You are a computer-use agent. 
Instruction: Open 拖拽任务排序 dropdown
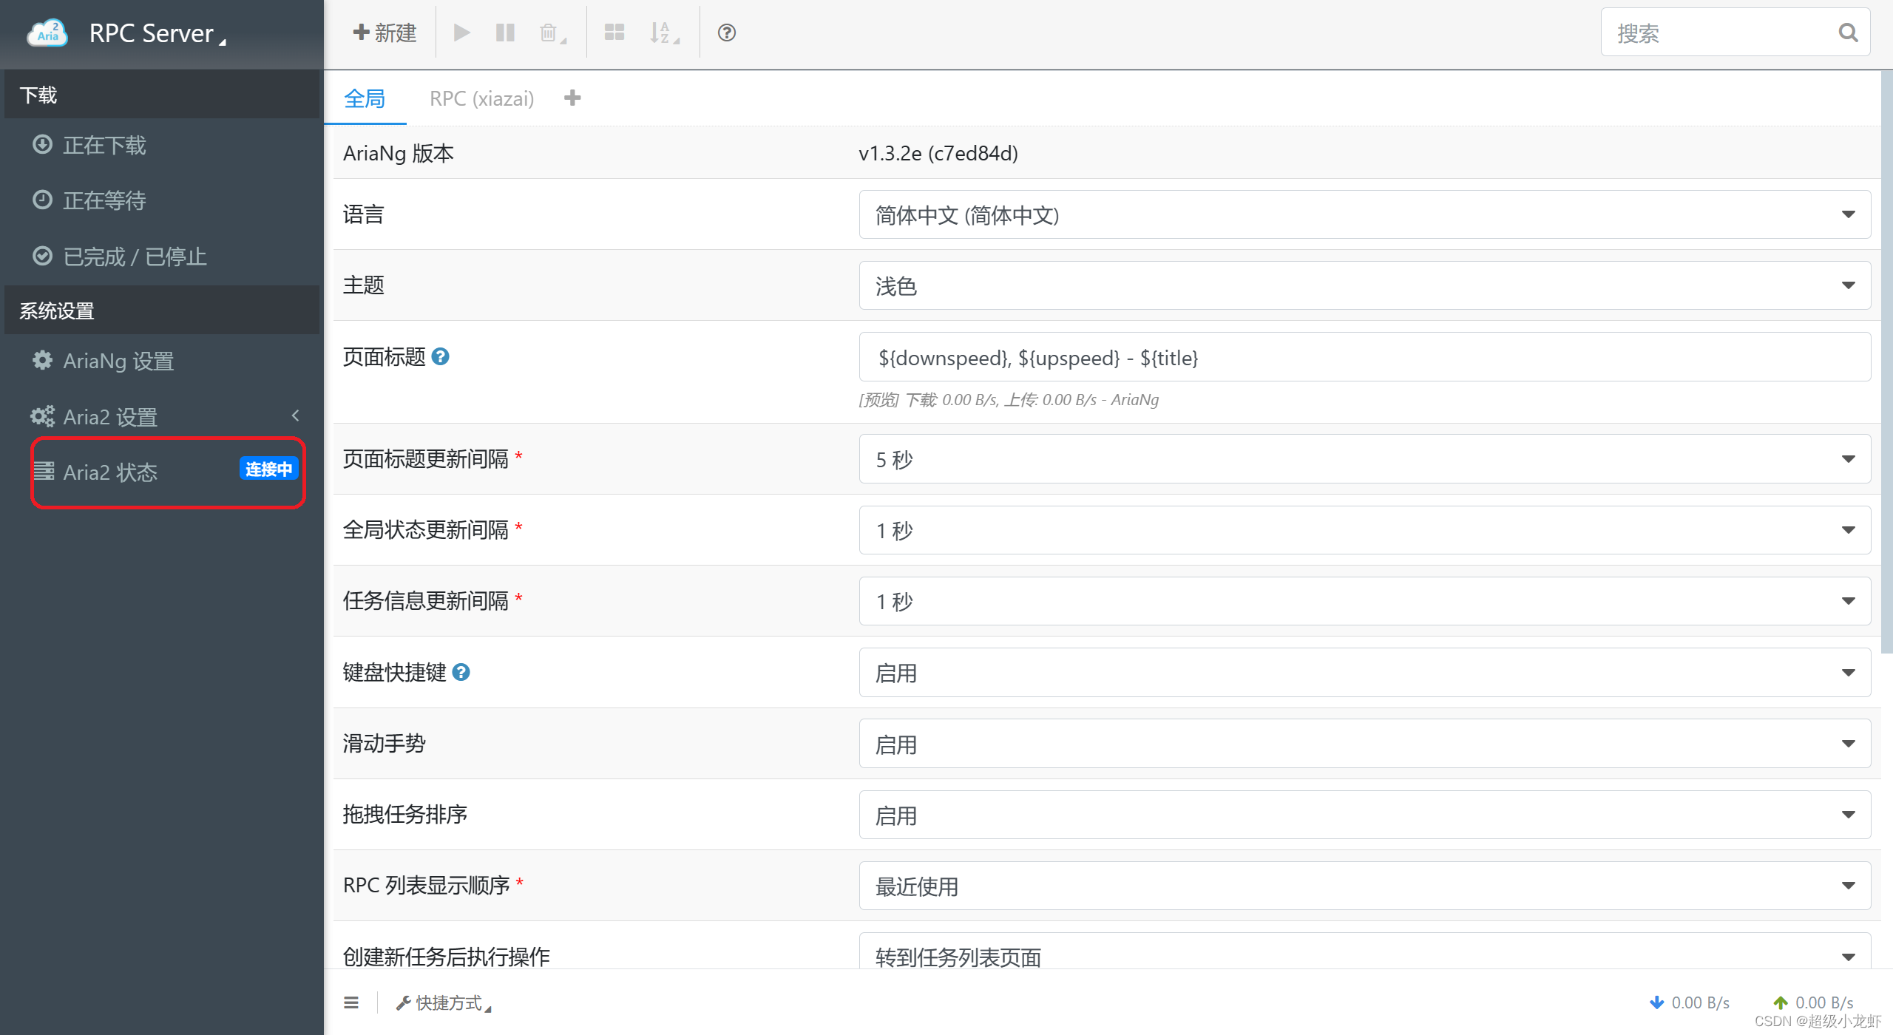(1365, 815)
